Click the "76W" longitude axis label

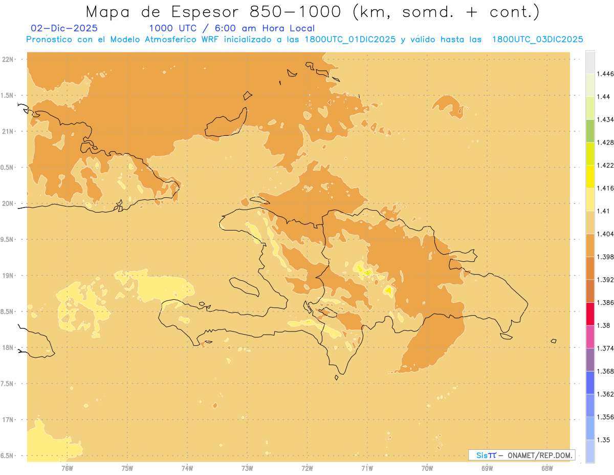coord(67,468)
